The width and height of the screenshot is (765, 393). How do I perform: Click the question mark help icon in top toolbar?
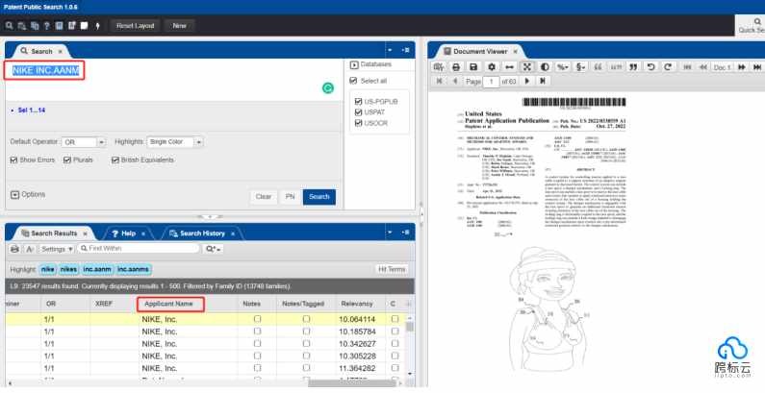pos(47,26)
